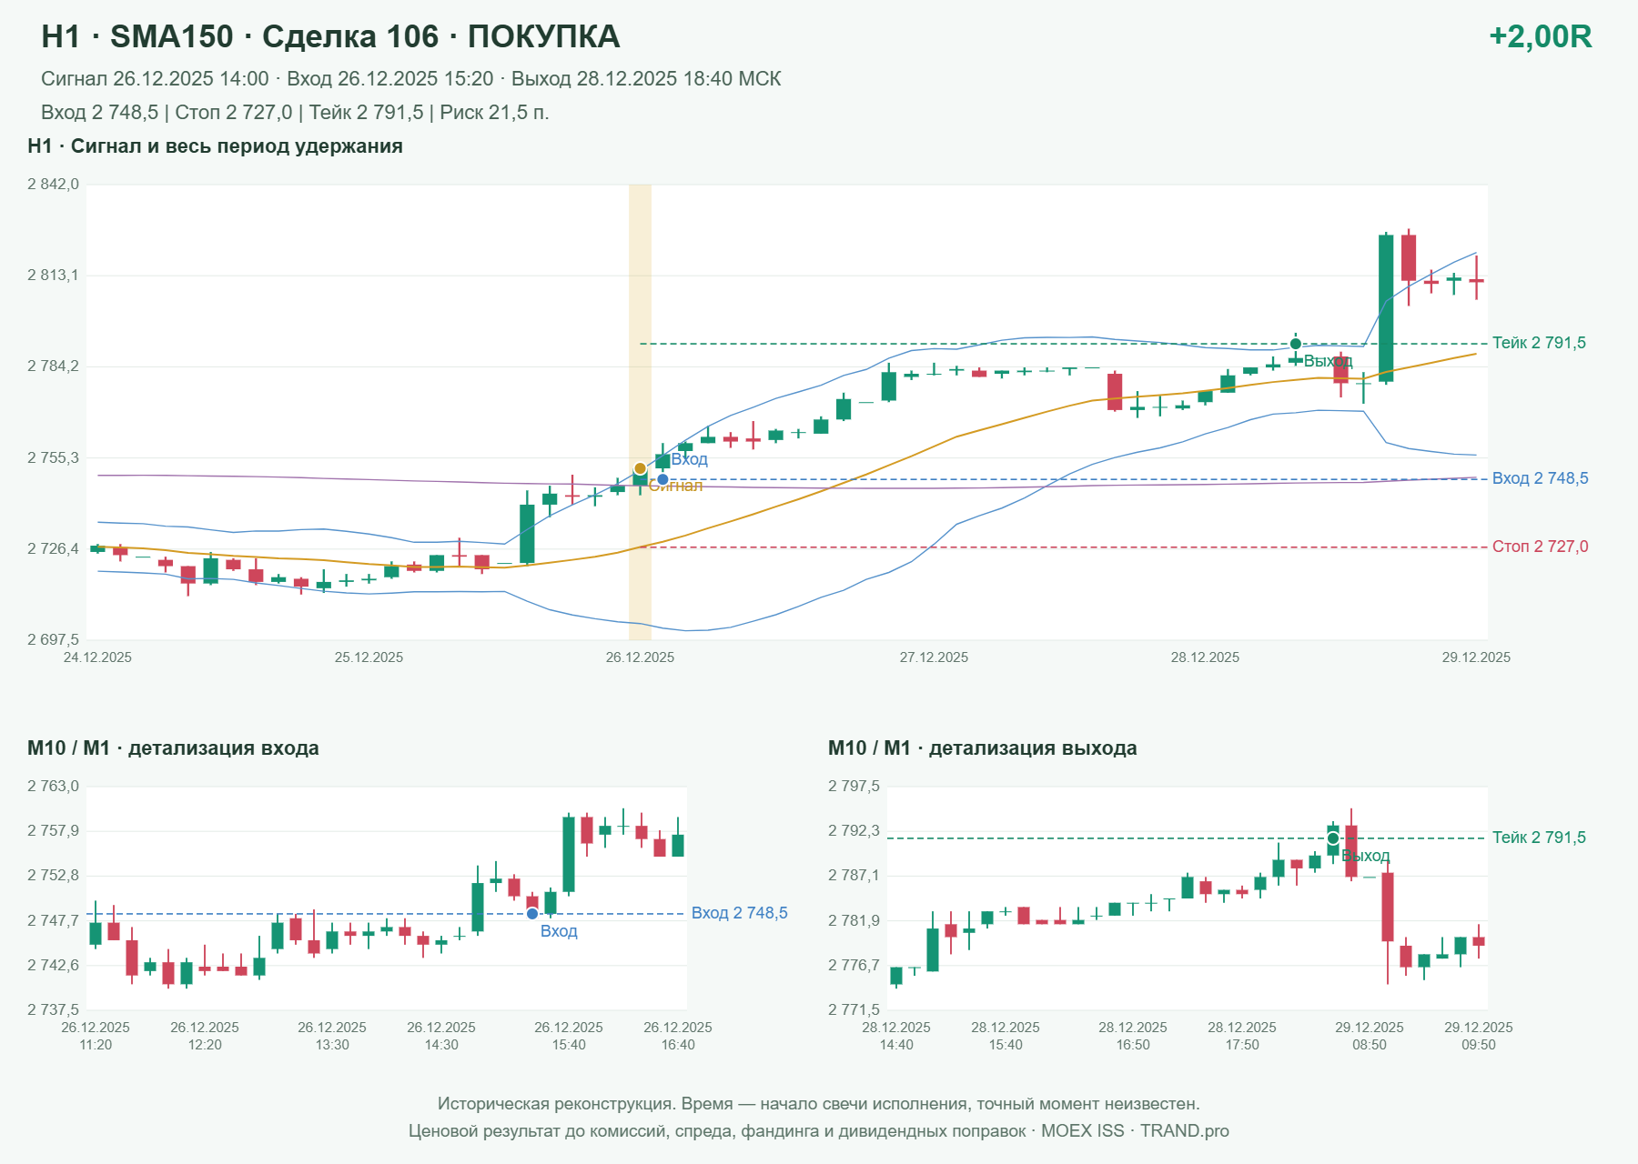Viewport: 1638px width, 1164px height.
Task: Click the title 'H1 · SMA150 · Сделка 106 · ПОКУПКА'
Action: [330, 36]
